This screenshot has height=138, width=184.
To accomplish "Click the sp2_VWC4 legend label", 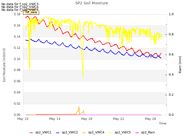I will [96, 132].
